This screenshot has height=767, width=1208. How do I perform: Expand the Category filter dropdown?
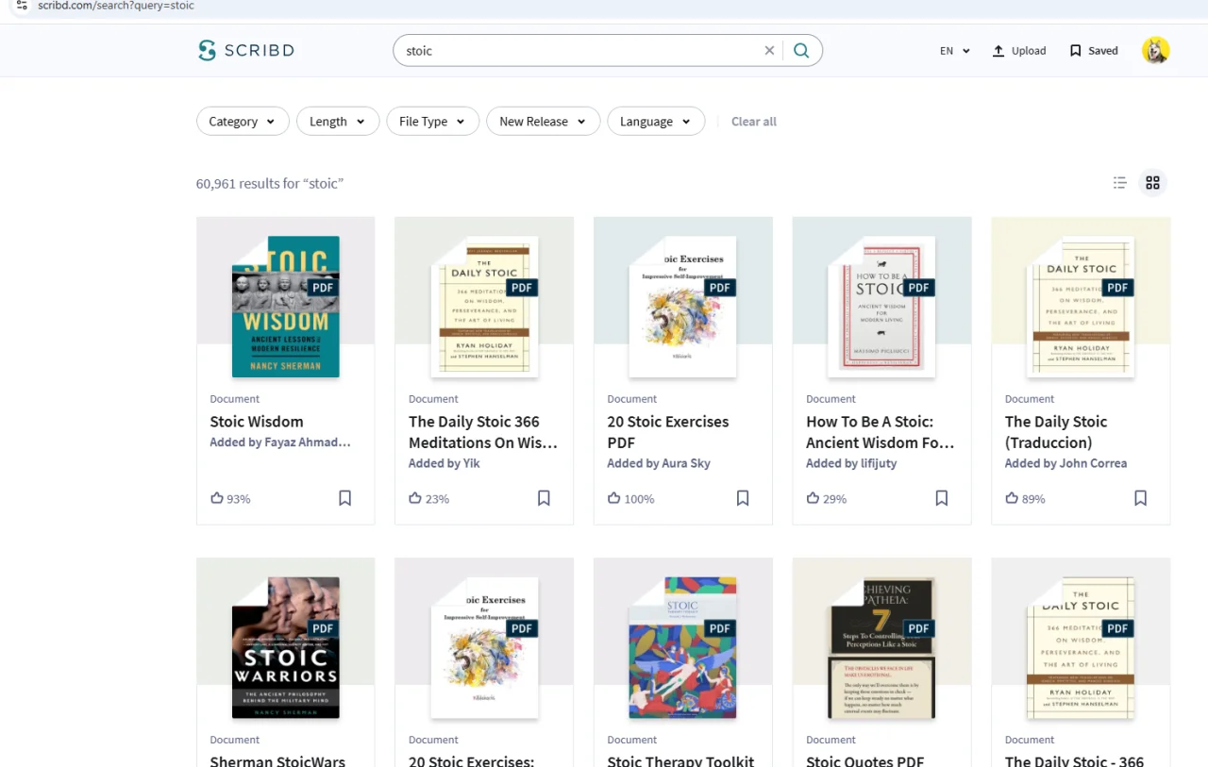(243, 121)
